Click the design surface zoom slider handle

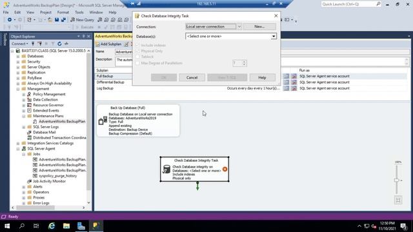point(396,180)
